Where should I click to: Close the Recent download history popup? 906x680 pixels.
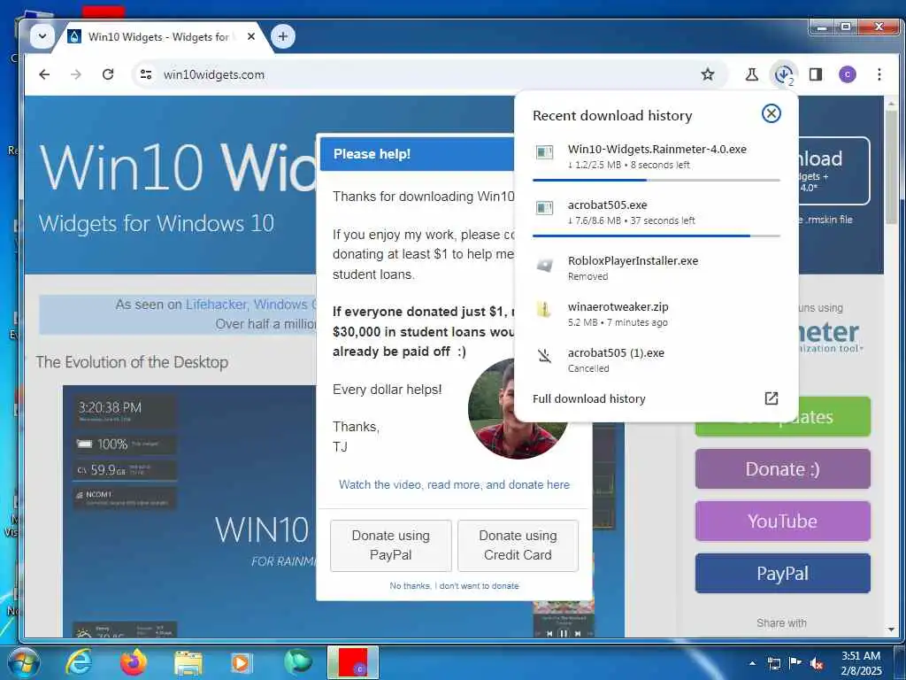coord(771,113)
